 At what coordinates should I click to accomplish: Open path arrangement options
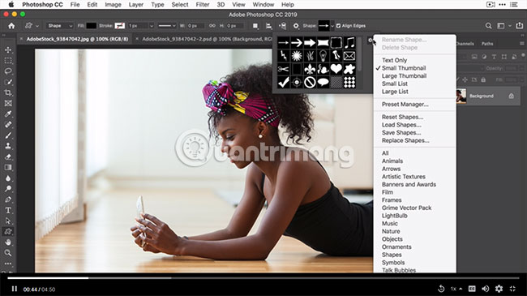point(282,26)
